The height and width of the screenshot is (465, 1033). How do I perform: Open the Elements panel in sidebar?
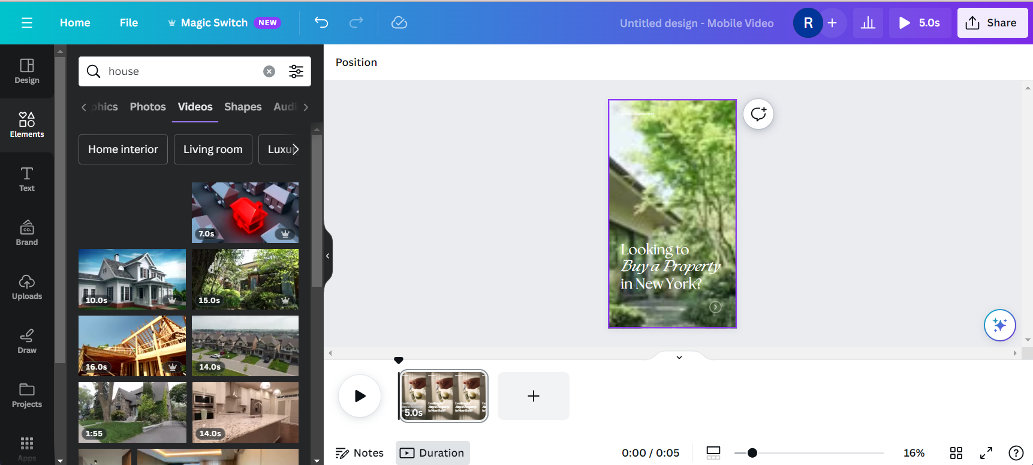(x=27, y=125)
